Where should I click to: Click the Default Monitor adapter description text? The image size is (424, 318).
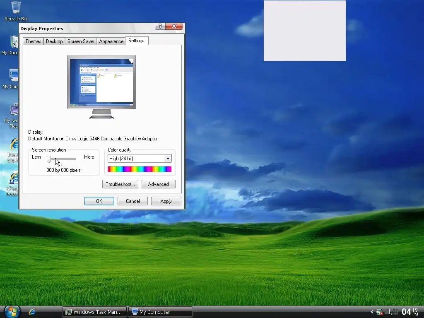coord(93,139)
